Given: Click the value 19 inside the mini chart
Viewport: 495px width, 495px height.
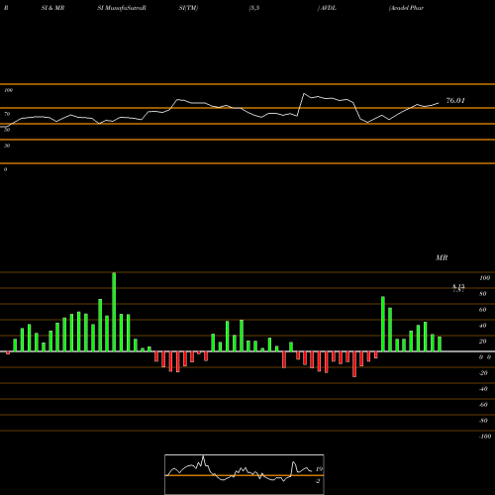Looking at the screenshot, I should 319,469.
